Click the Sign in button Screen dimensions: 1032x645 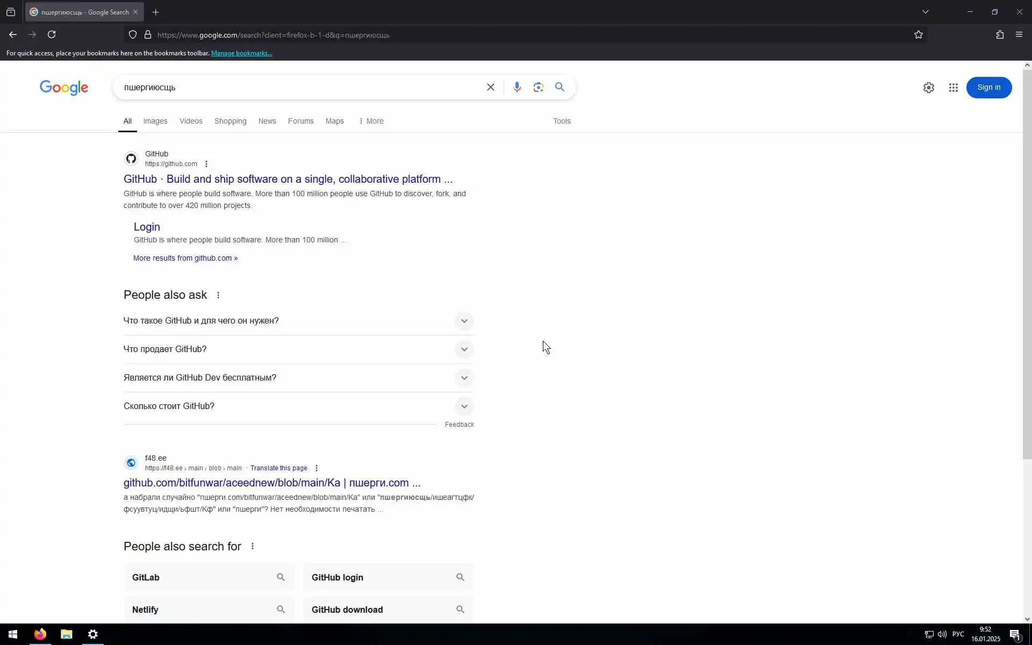[988, 88]
